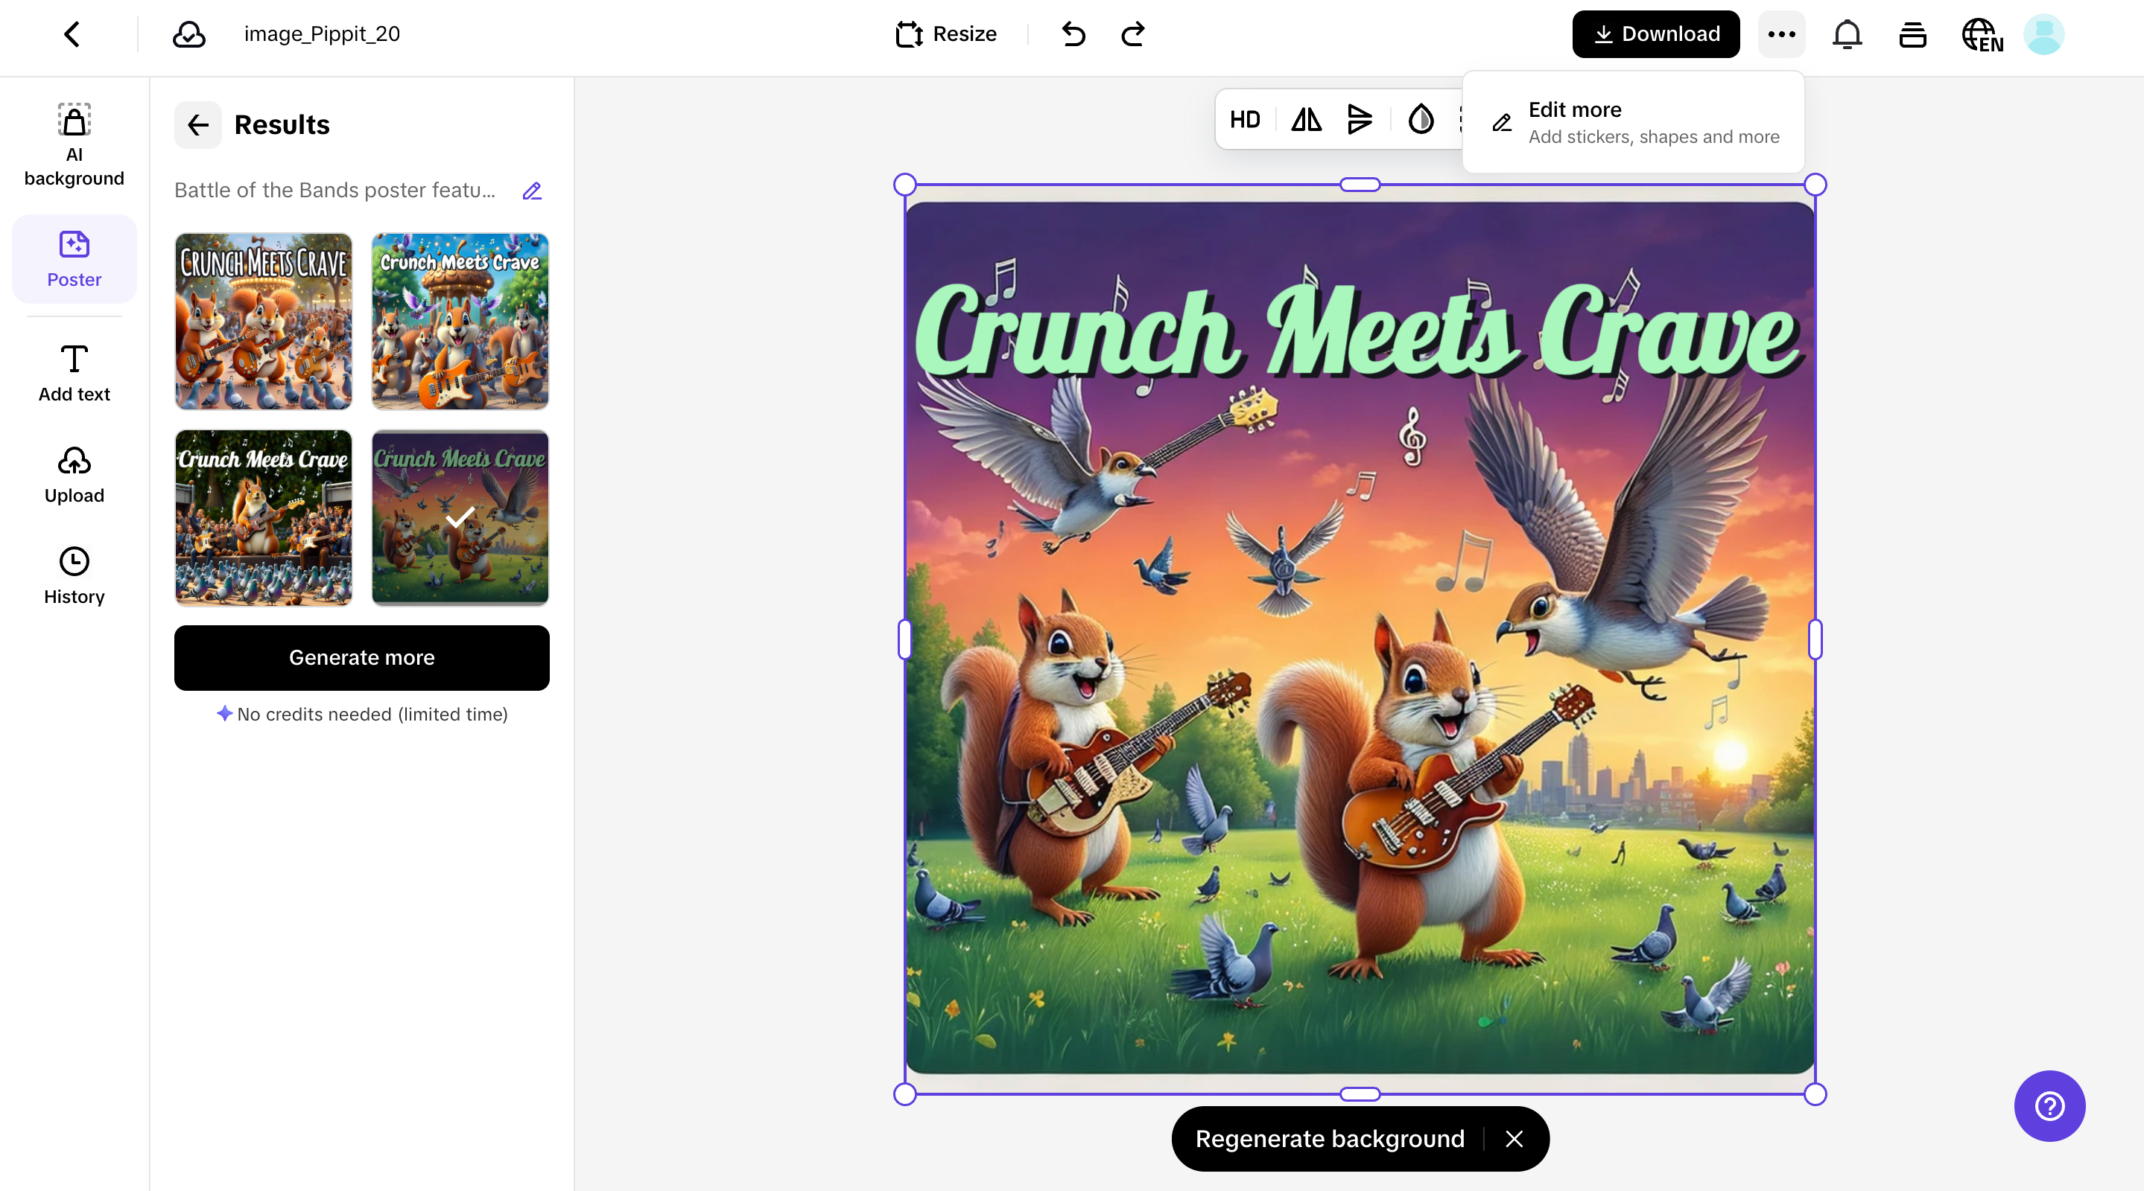Open the Upload panel
This screenshot has width=2144, height=1191.
pos(74,475)
